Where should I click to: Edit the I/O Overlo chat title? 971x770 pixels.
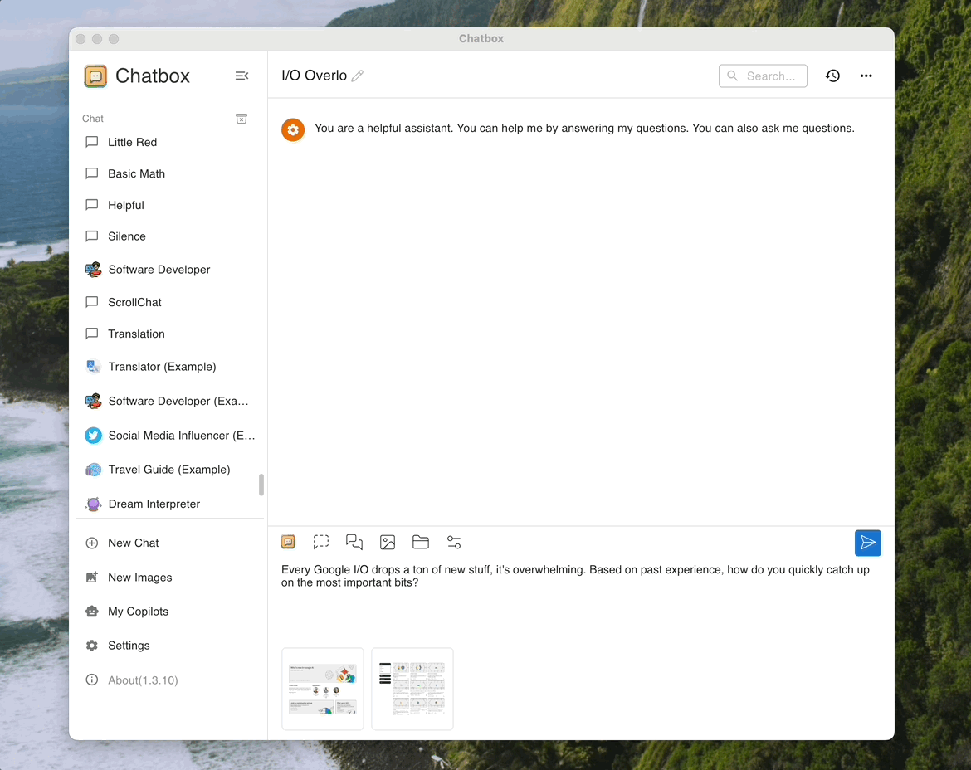pyautogui.click(x=358, y=76)
